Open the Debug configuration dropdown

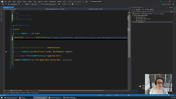(28, 4)
